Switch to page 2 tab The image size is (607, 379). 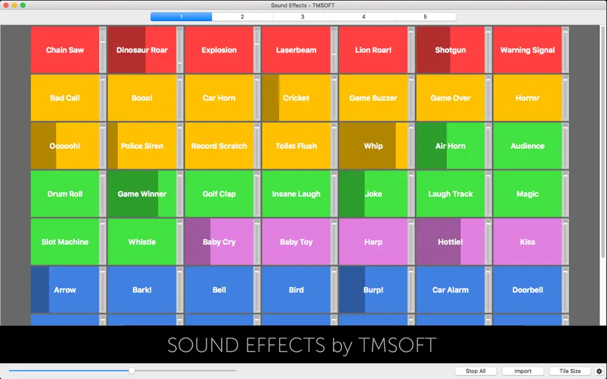(x=242, y=16)
